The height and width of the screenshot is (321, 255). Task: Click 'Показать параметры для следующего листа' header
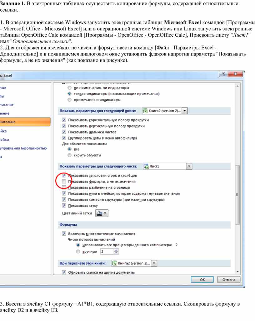(x=98, y=166)
